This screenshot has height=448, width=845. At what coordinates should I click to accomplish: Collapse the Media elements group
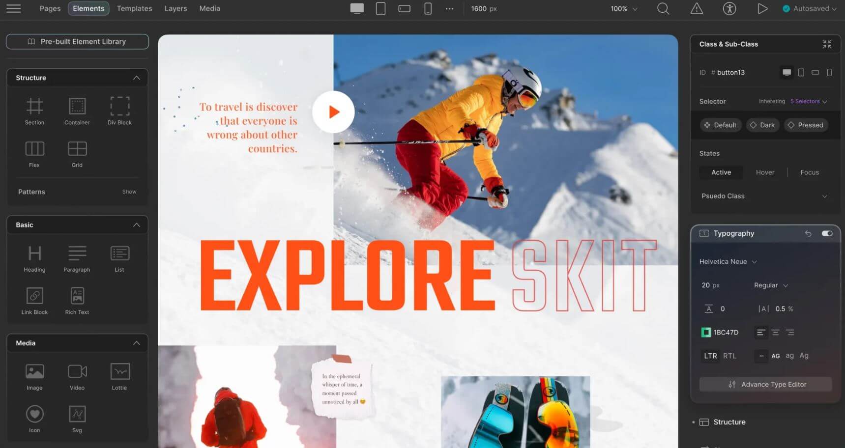136,343
